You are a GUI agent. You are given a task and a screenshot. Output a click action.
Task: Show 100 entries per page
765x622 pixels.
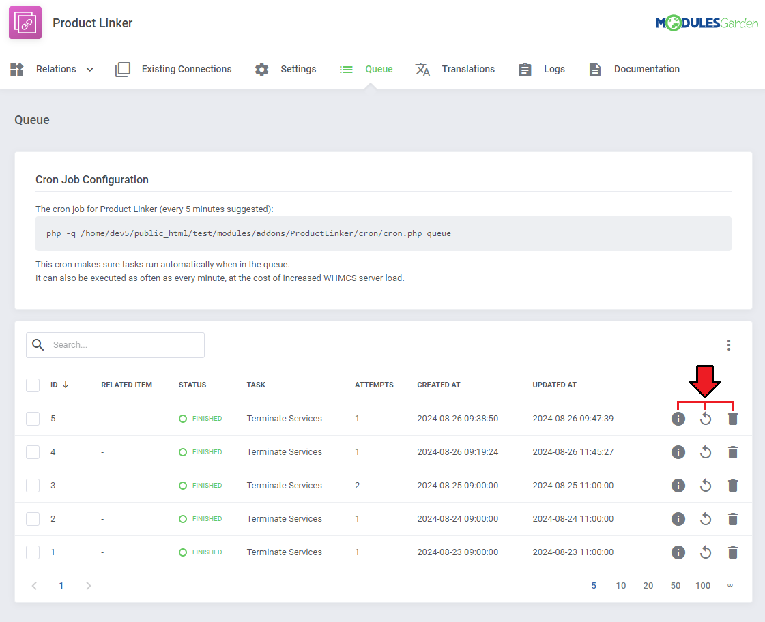tap(703, 585)
